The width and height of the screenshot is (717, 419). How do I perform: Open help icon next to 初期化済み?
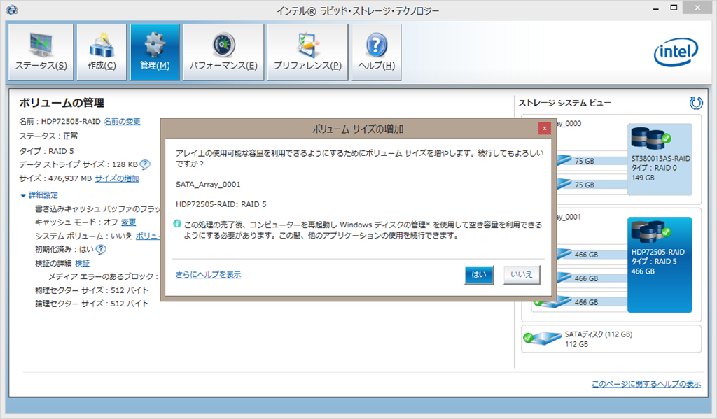tap(101, 250)
